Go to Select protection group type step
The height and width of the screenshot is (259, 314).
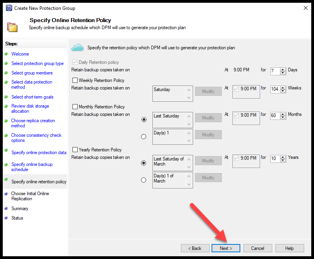[37, 63]
